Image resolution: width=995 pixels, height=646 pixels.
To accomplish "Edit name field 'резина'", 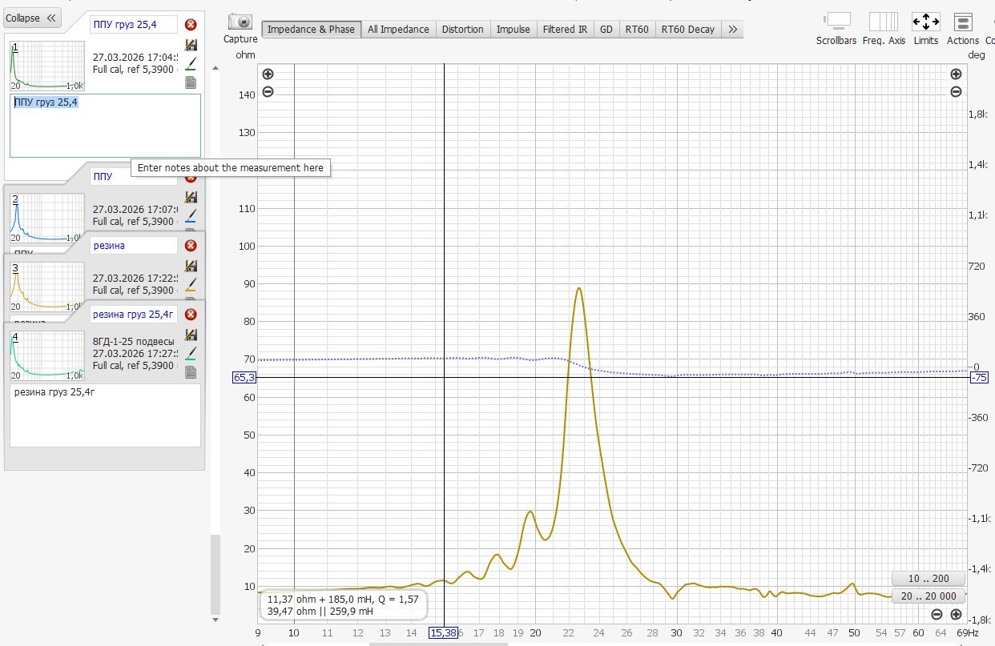I will click(x=133, y=246).
